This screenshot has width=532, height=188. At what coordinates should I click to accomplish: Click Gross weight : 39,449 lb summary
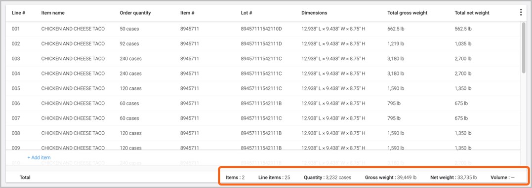pos(391,177)
